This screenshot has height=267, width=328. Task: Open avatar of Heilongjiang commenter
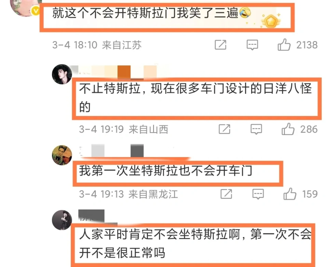(x=62, y=155)
